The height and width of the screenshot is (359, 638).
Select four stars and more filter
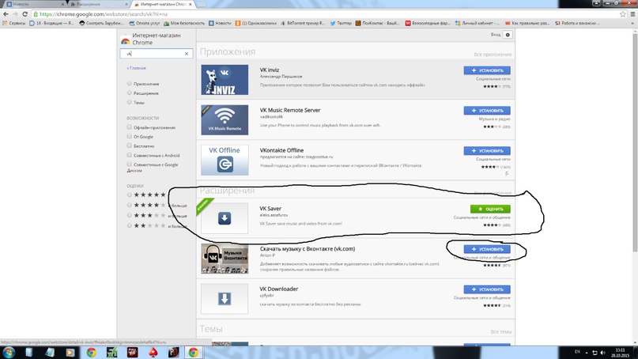point(130,205)
